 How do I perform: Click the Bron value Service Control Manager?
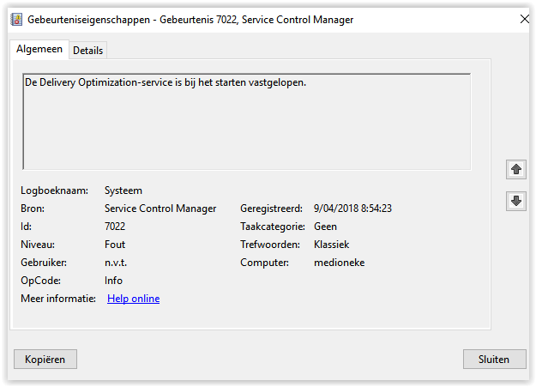coord(160,209)
